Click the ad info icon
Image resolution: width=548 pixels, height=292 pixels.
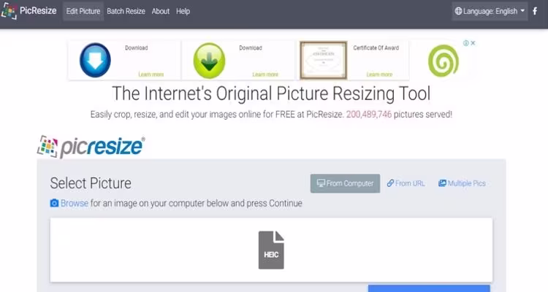coord(466,43)
